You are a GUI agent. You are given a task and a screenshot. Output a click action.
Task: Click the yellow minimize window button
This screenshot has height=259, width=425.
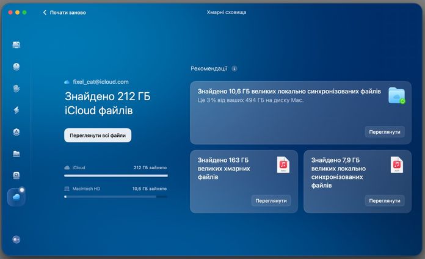[17, 12]
